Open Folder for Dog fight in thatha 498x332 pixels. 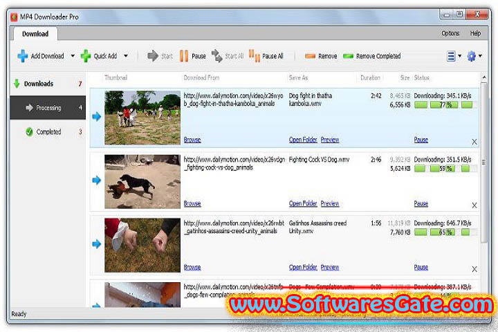pos(303,140)
